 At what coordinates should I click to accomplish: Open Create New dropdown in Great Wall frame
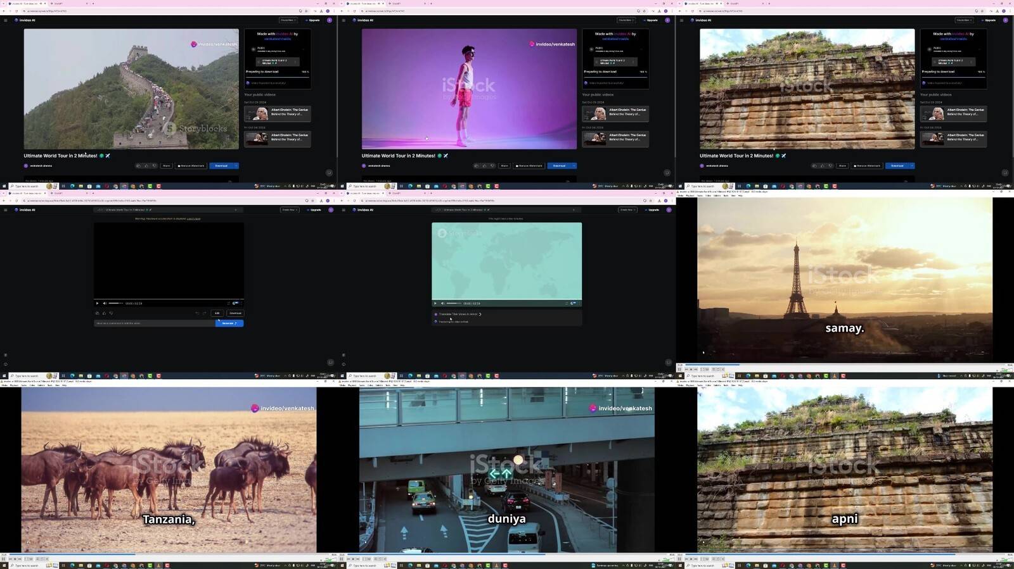point(288,20)
